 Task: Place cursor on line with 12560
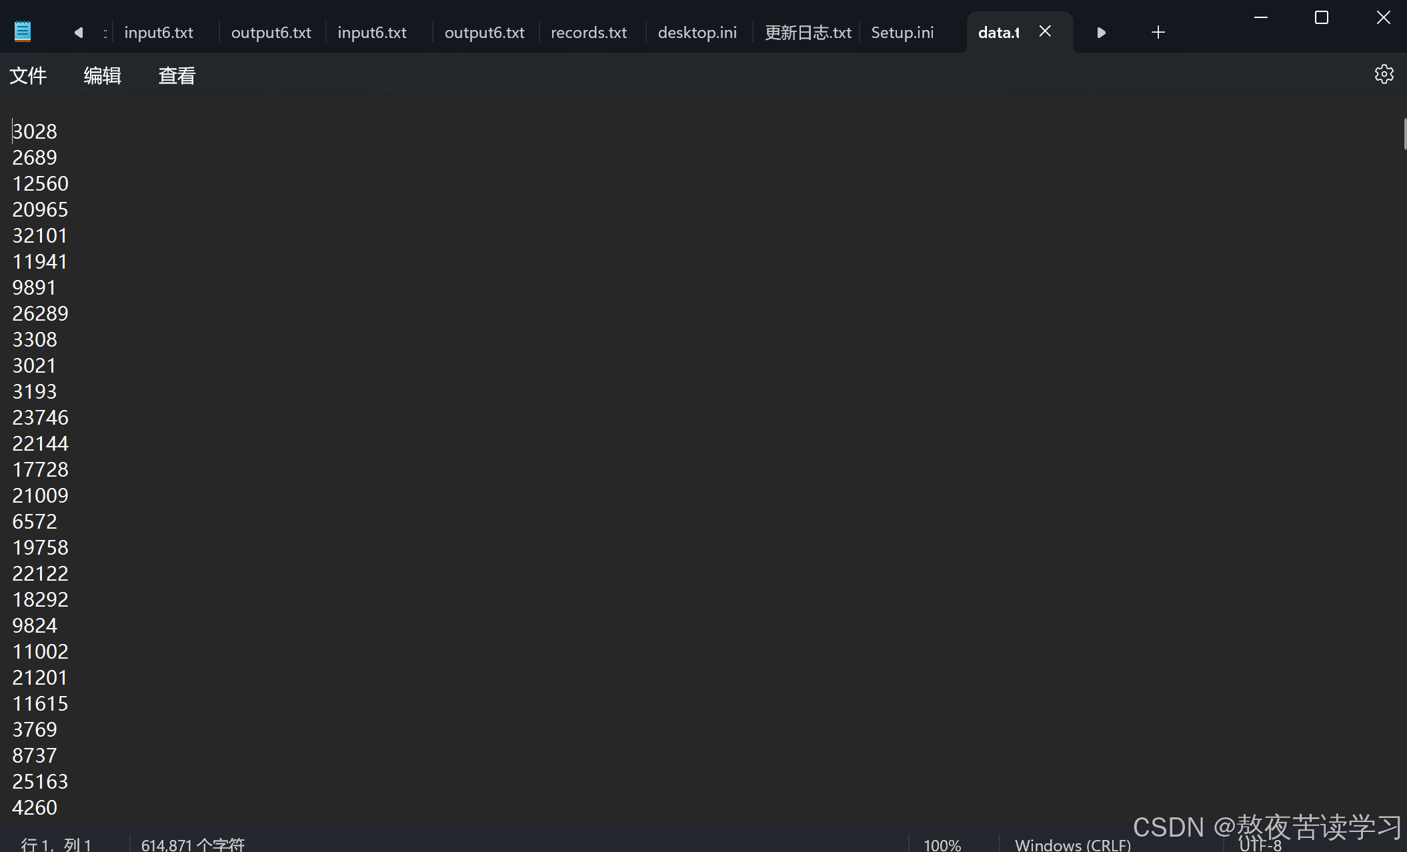41,183
